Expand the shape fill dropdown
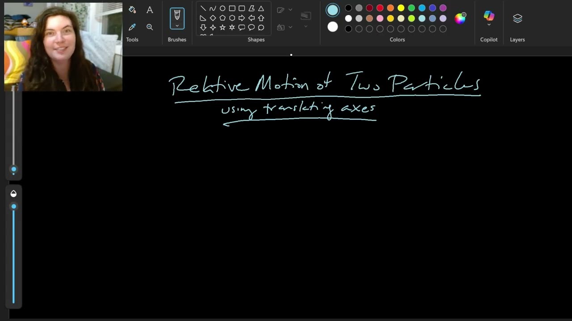Image resolution: width=572 pixels, height=321 pixels. 290,27
